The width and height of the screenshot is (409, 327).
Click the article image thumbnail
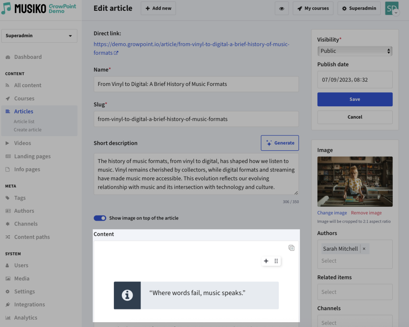(355, 181)
